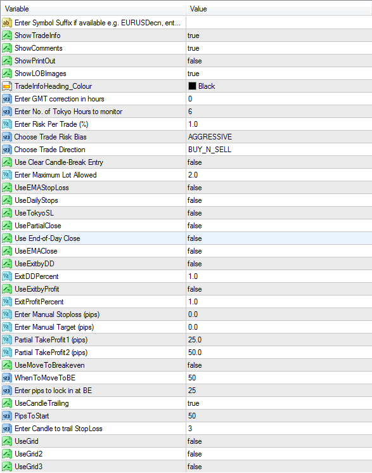Open the AGGRESSIVE Trade Risk Bias dropdown

tap(279, 137)
